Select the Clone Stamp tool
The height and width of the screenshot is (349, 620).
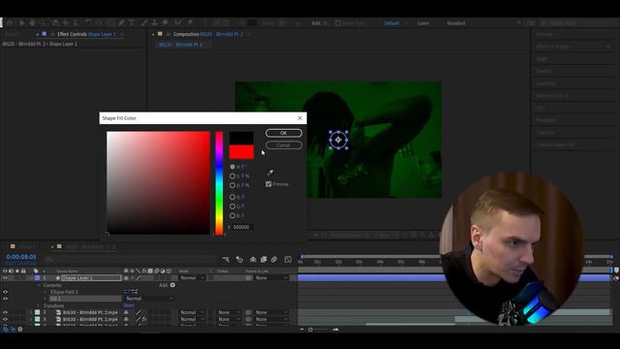coord(155,23)
